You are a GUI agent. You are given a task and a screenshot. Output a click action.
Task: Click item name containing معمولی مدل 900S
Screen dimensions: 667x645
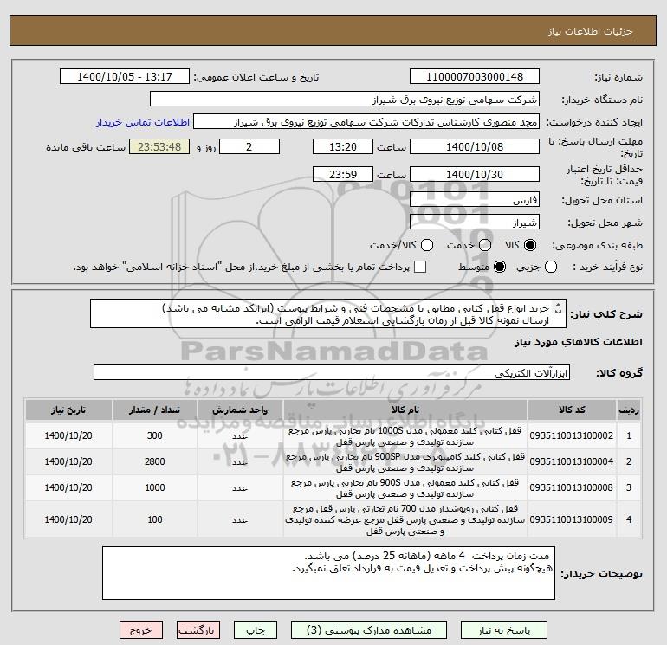coord(405,488)
